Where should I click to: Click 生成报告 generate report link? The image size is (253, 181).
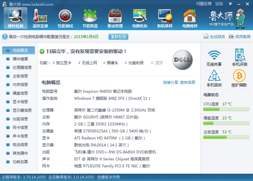(x=217, y=37)
